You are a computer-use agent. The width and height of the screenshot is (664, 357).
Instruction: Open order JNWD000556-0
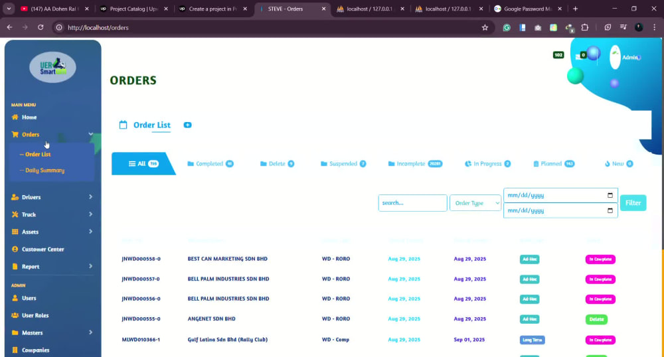click(x=141, y=299)
